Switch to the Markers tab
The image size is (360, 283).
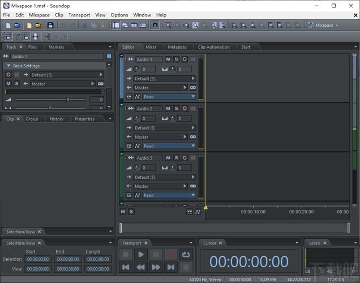pos(56,47)
